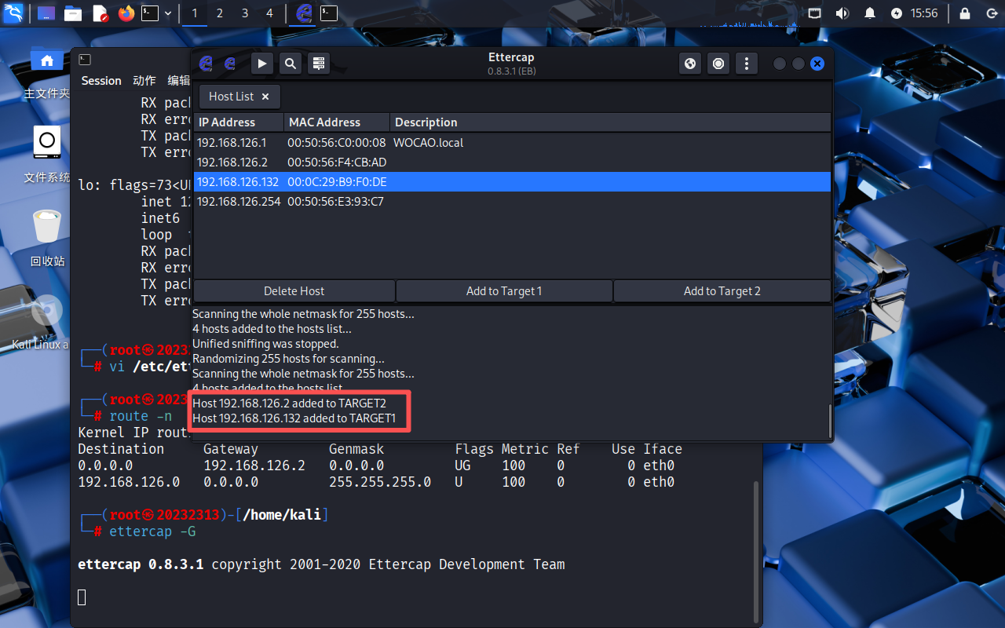Click the WOCAO.local description cell
The width and height of the screenshot is (1005, 628).
point(429,143)
